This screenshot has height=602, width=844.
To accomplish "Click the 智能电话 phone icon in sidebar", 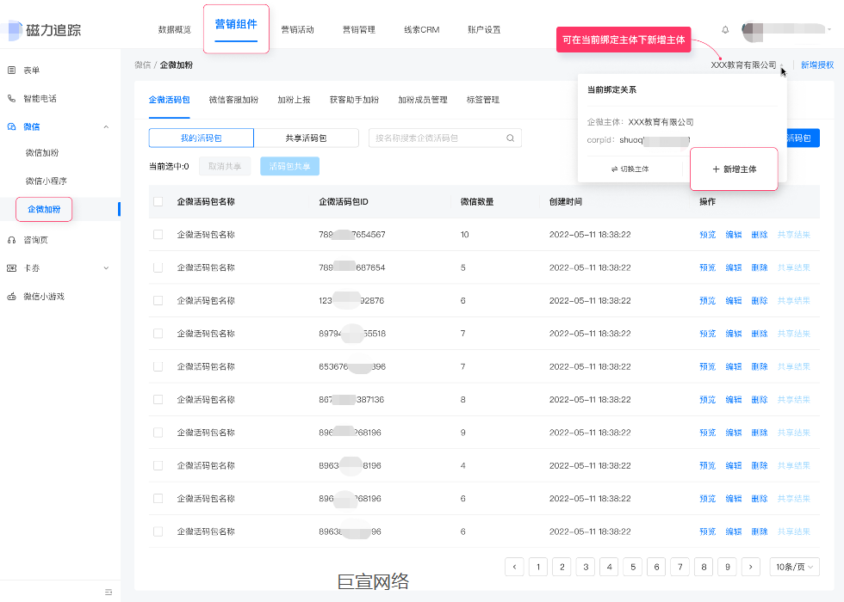I will (11, 98).
